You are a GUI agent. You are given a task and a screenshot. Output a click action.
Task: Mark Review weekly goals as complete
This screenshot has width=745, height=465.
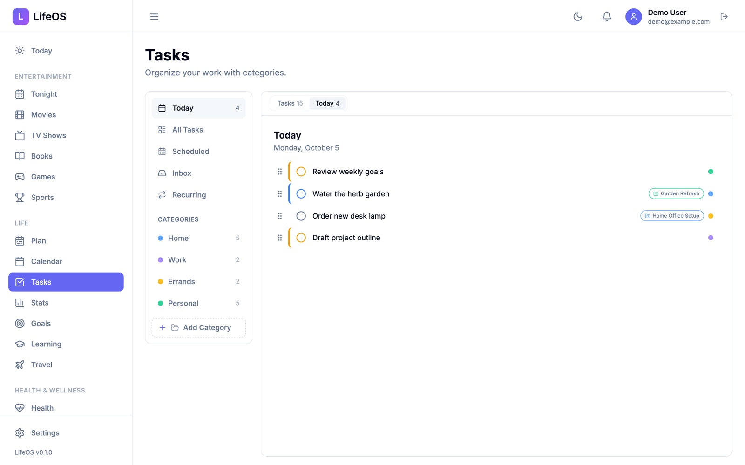301,172
